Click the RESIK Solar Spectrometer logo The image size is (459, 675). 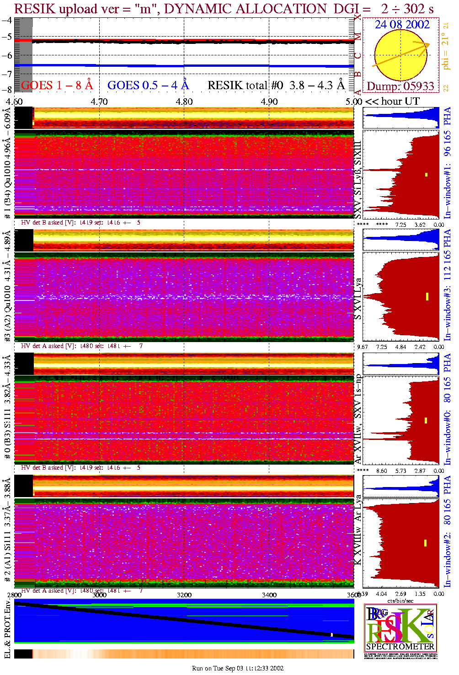click(400, 628)
